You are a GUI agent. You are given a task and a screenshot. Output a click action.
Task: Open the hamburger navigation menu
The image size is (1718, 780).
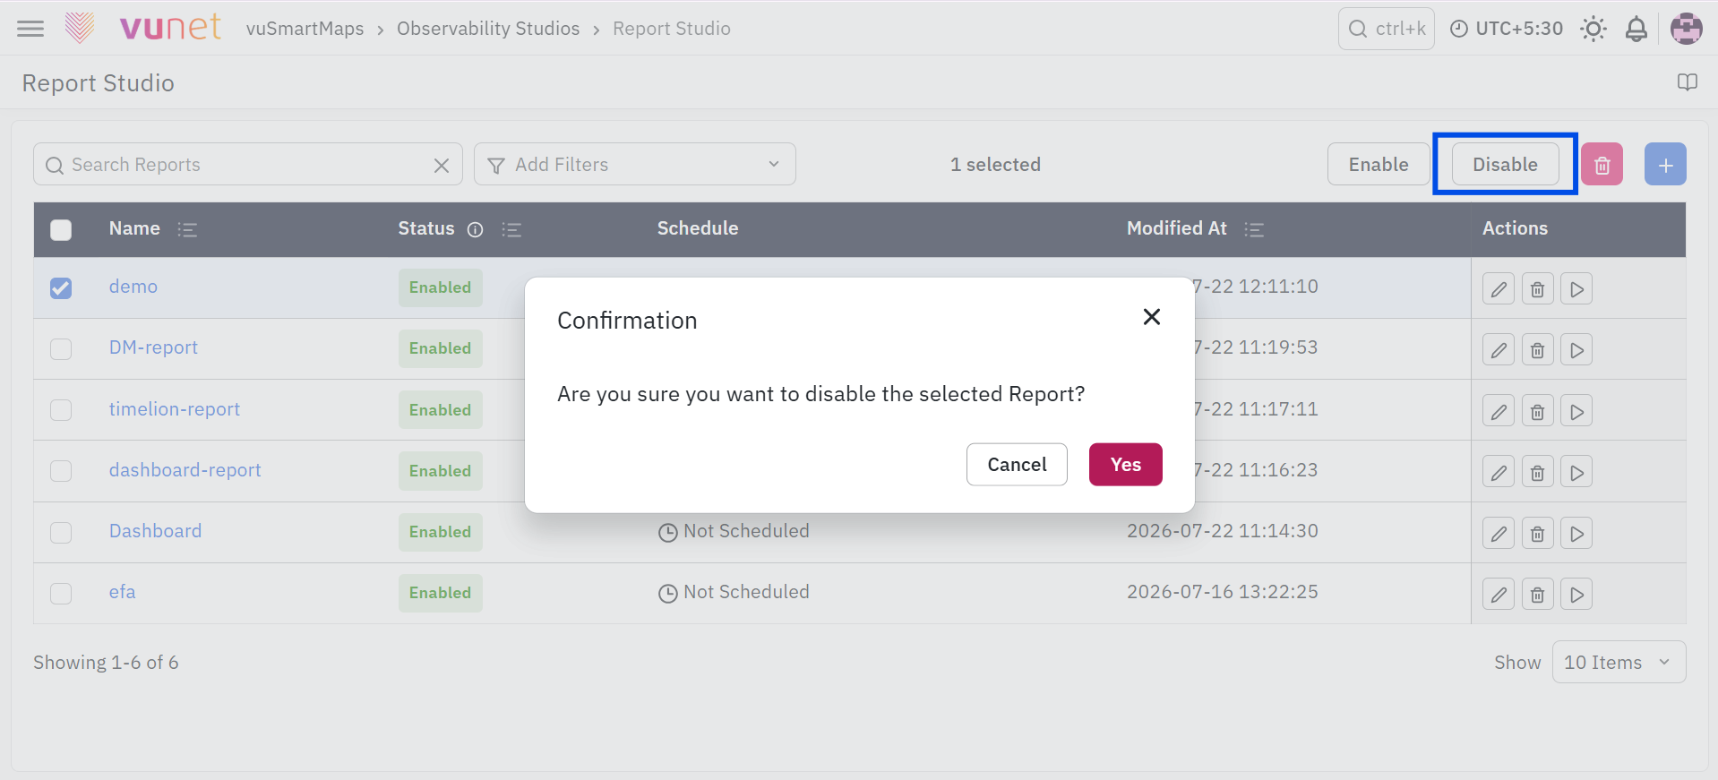[30, 29]
